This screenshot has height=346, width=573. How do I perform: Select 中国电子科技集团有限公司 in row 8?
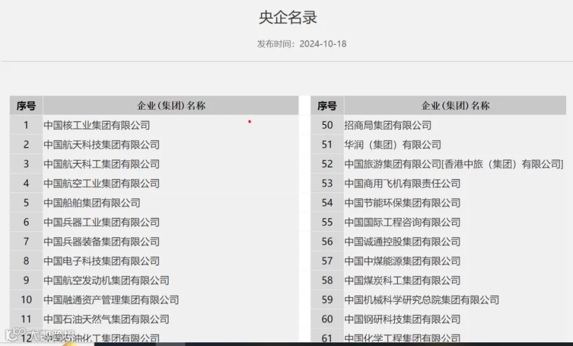(102, 261)
